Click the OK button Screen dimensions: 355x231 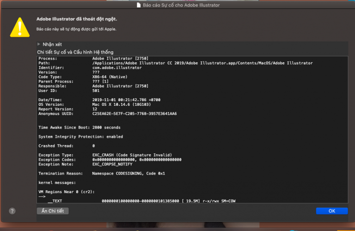pos(332,211)
